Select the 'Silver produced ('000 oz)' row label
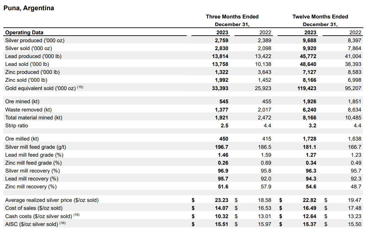 point(35,40)
